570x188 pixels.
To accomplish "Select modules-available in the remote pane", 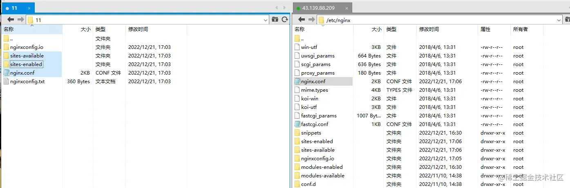I will [323, 176].
